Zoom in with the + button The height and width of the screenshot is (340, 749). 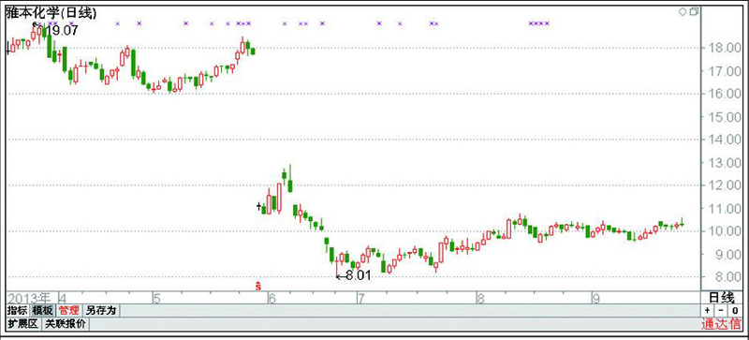coord(708,310)
